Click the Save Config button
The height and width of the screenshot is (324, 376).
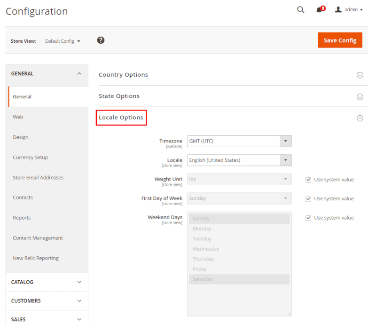(x=340, y=40)
